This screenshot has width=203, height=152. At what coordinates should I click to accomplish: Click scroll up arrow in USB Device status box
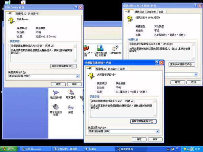click(x=75, y=46)
